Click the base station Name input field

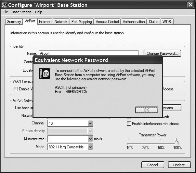coord(88,53)
